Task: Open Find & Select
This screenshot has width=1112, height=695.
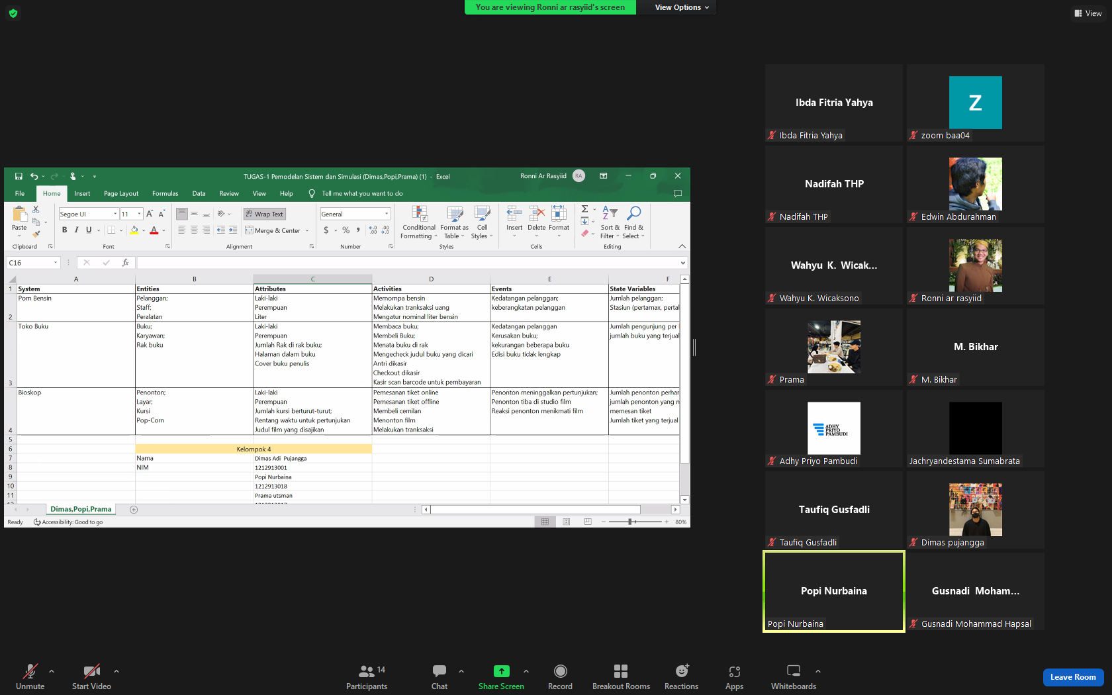Action: [x=633, y=222]
